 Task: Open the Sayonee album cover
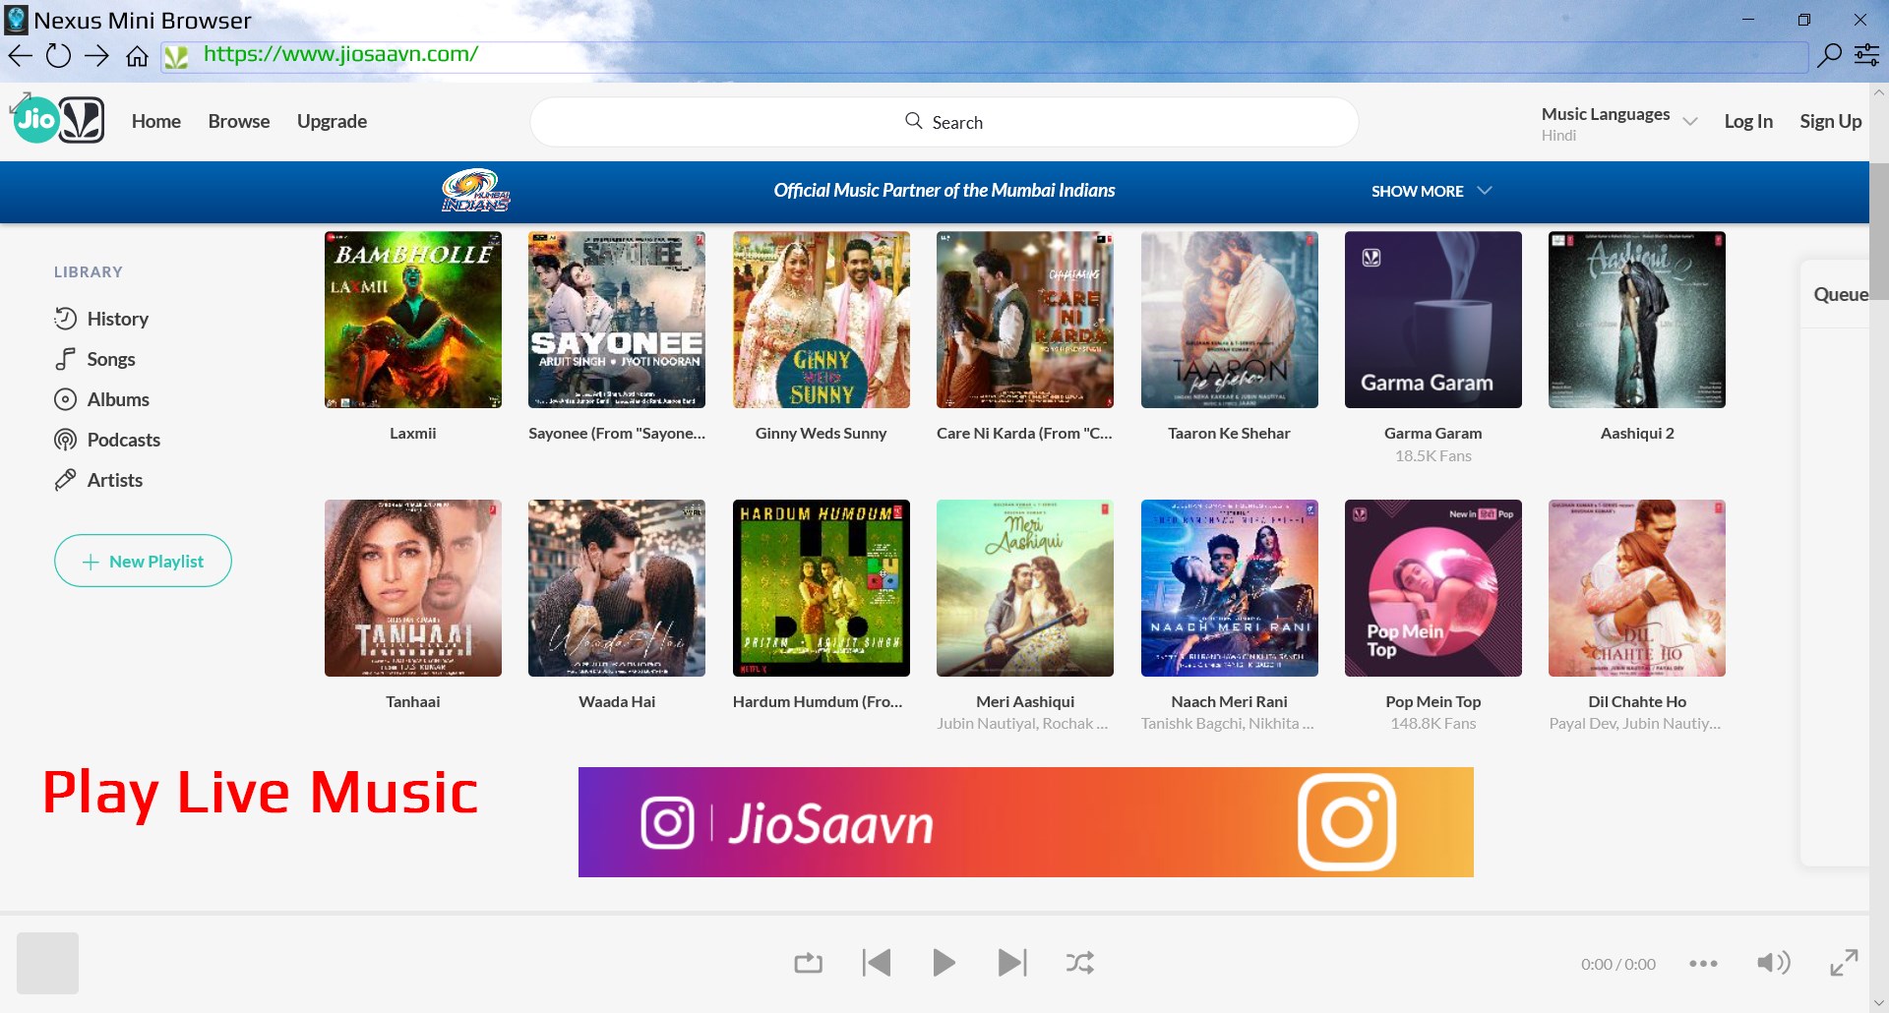tap(617, 320)
